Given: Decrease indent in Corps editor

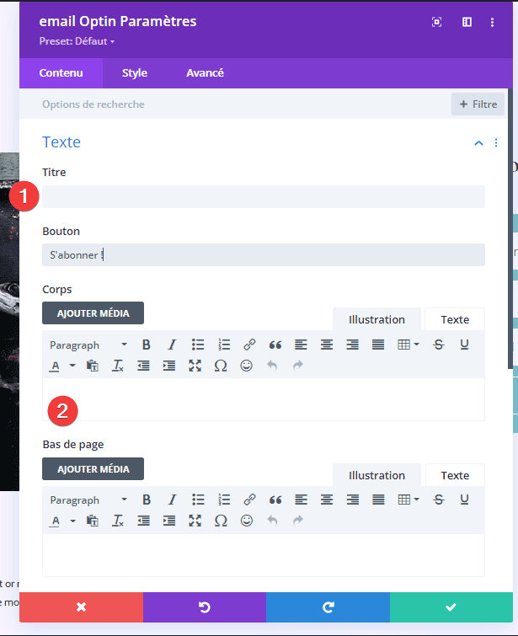Looking at the screenshot, I should click(143, 366).
